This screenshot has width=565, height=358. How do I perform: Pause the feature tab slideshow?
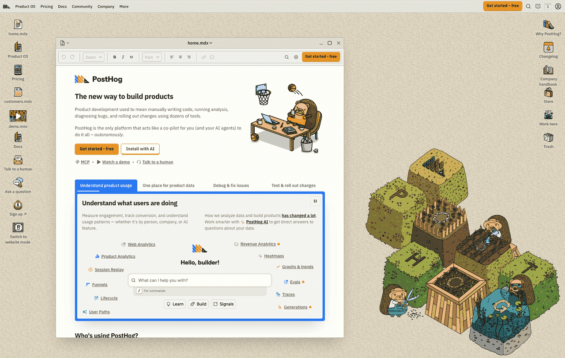pos(315,201)
